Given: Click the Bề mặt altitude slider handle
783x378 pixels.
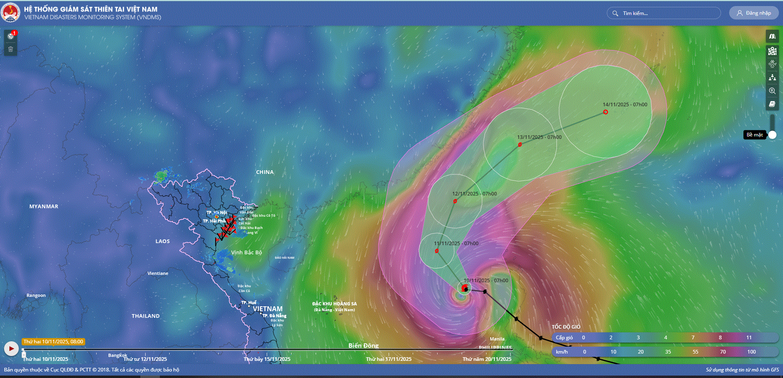Looking at the screenshot, I should coord(772,135).
